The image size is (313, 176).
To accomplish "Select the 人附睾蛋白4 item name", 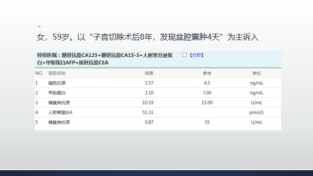I will [60, 112].
